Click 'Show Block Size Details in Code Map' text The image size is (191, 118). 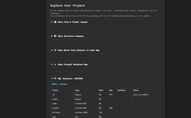[x=78, y=50]
